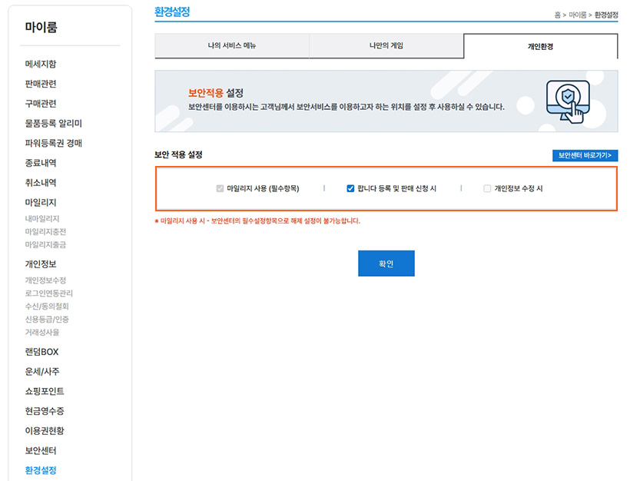Click the 보안센터 바로가기 button
This screenshot has height=481, width=630.
tap(585, 155)
